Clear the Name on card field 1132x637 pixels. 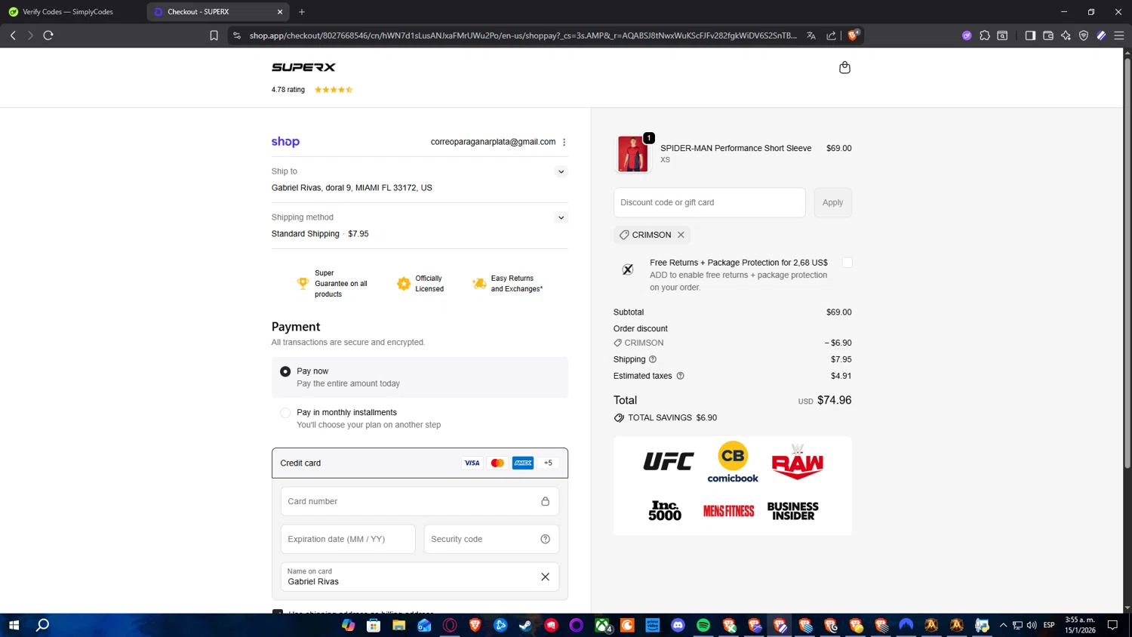545,577
